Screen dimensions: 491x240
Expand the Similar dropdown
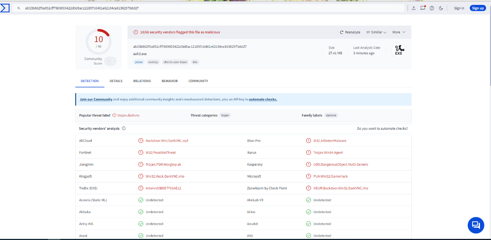tap(376, 32)
